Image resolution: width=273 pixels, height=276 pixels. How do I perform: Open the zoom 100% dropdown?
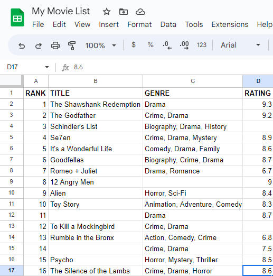[101, 45]
